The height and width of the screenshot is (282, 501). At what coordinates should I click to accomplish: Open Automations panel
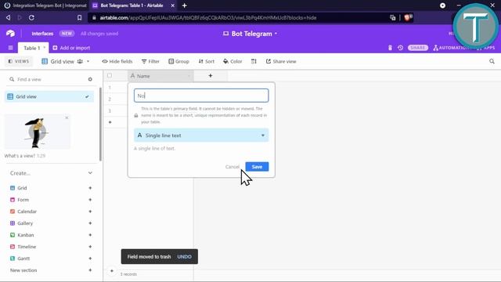click(x=451, y=48)
